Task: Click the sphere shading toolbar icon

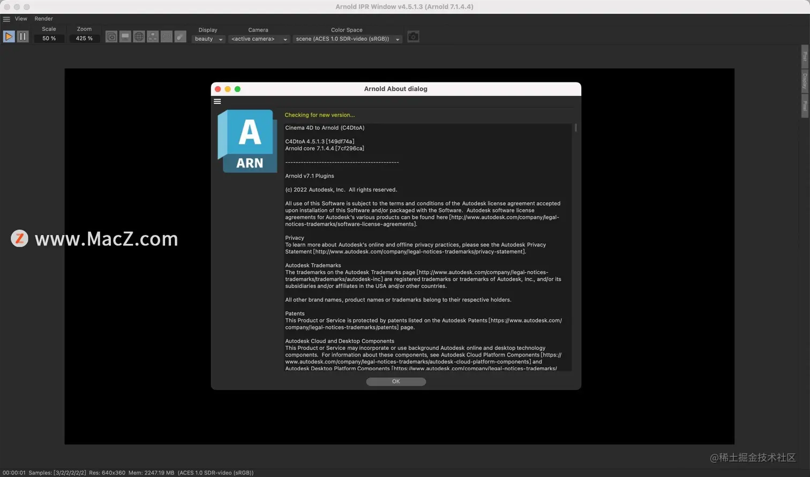Action: coord(181,36)
